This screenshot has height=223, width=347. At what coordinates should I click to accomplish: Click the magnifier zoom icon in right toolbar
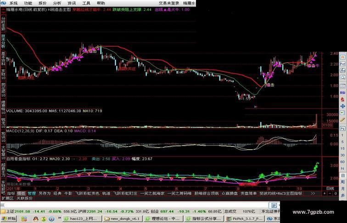[342, 77]
